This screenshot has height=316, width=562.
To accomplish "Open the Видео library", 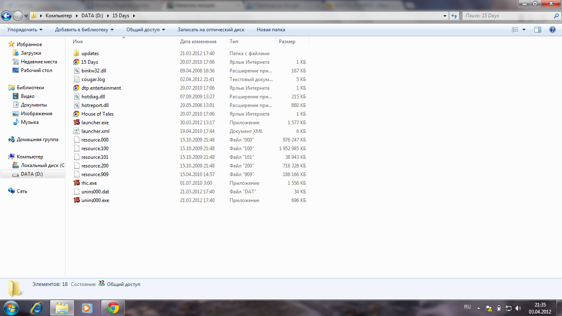I will (x=28, y=96).
